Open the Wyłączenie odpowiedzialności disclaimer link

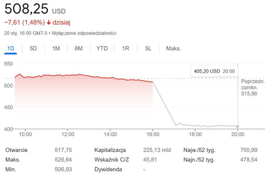point(84,33)
